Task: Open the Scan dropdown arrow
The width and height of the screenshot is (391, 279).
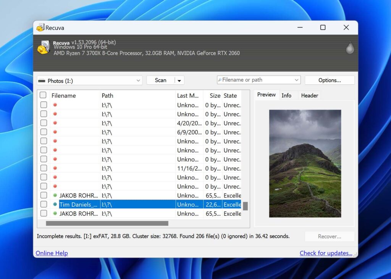Action: tap(179, 80)
